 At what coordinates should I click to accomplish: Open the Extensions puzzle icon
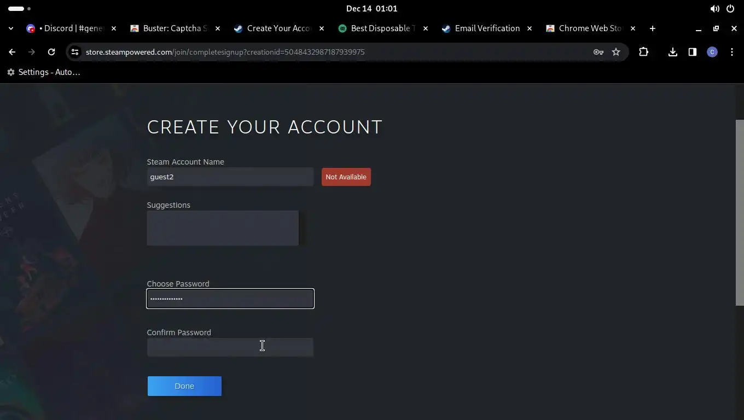click(x=643, y=52)
